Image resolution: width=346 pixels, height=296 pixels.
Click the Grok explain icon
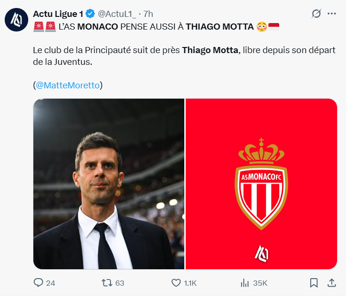tap(316, 14)
